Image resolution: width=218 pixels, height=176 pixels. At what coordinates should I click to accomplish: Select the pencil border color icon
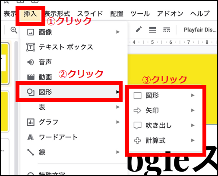[x=139, y=30]
